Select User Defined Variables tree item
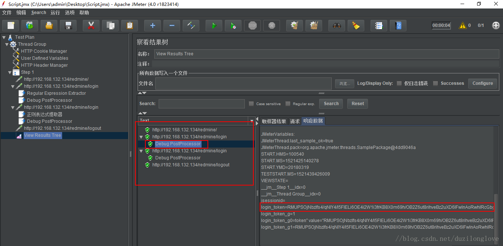503x246 pixels. (x=44, y=58)
